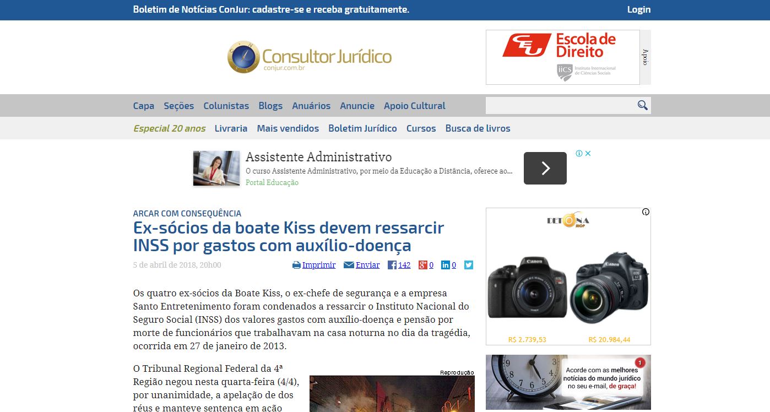Share article via LinkedIn icon
Viewport: 770px width, 412px height.
[x=446, y=265]
